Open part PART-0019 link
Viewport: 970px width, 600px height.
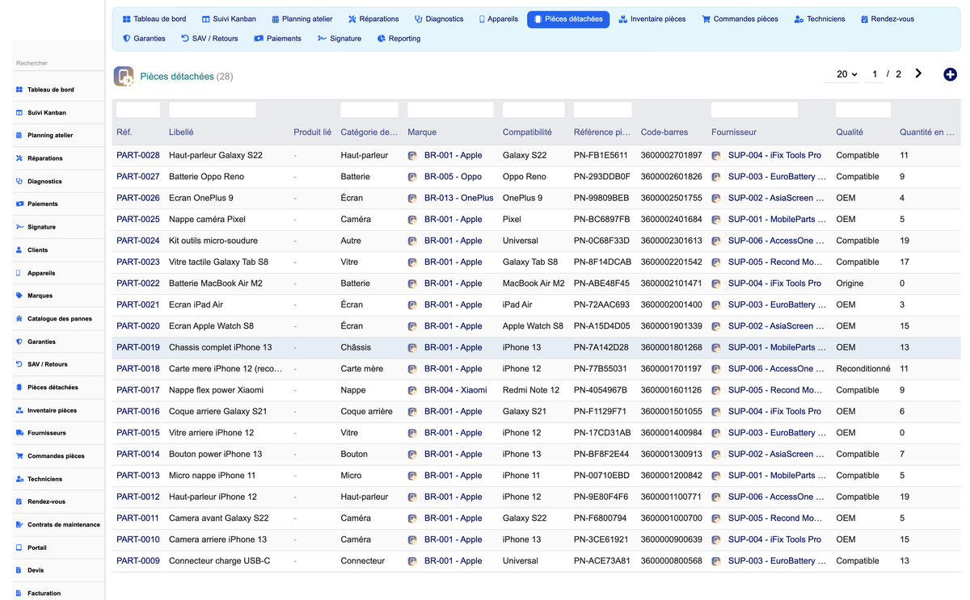(x=138, y=347)
